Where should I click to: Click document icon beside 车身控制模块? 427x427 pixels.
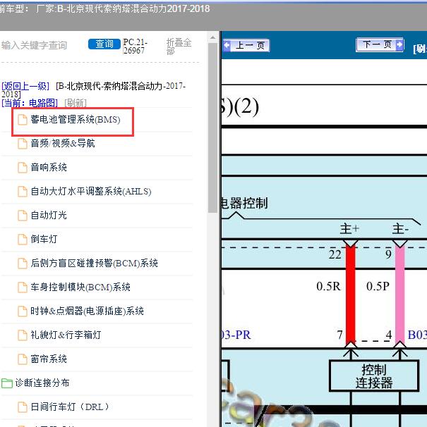[x=23, y=287]
